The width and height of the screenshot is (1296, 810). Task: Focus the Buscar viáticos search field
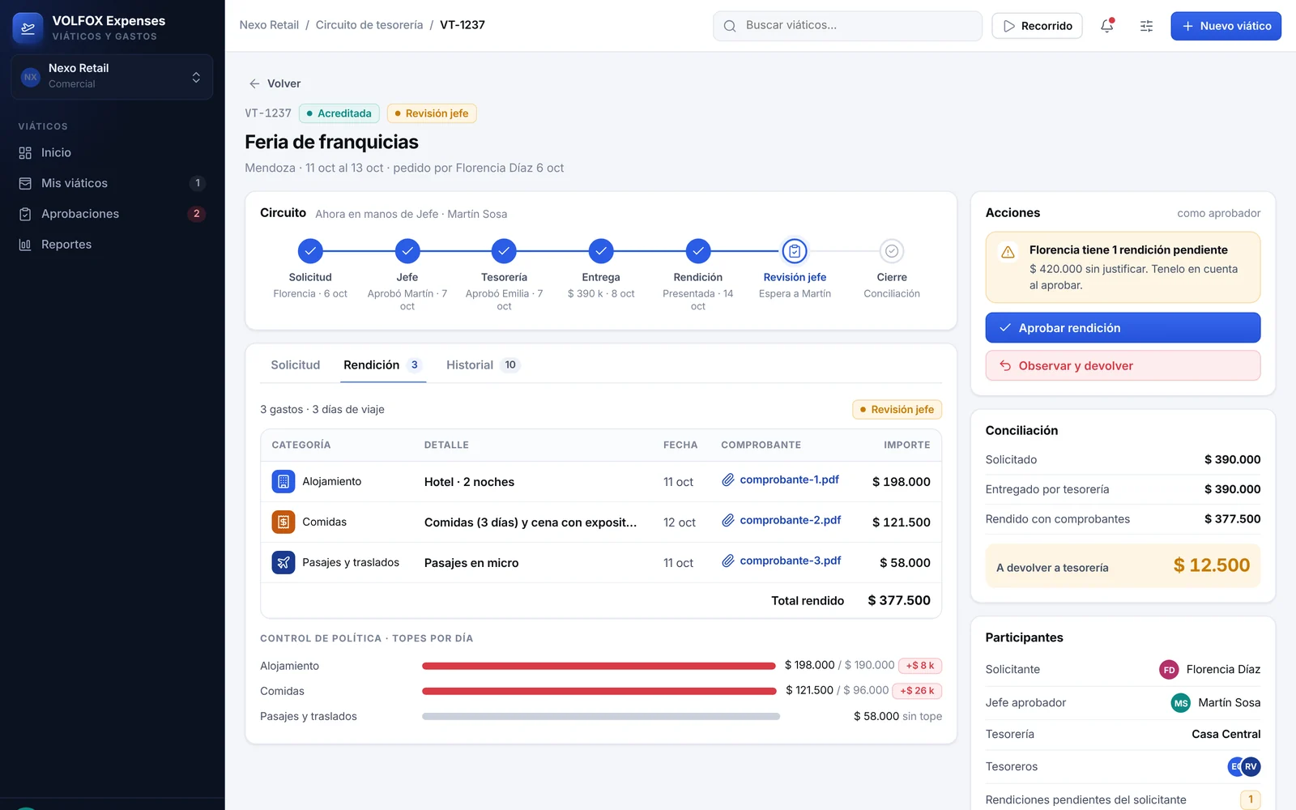[847, 26]
